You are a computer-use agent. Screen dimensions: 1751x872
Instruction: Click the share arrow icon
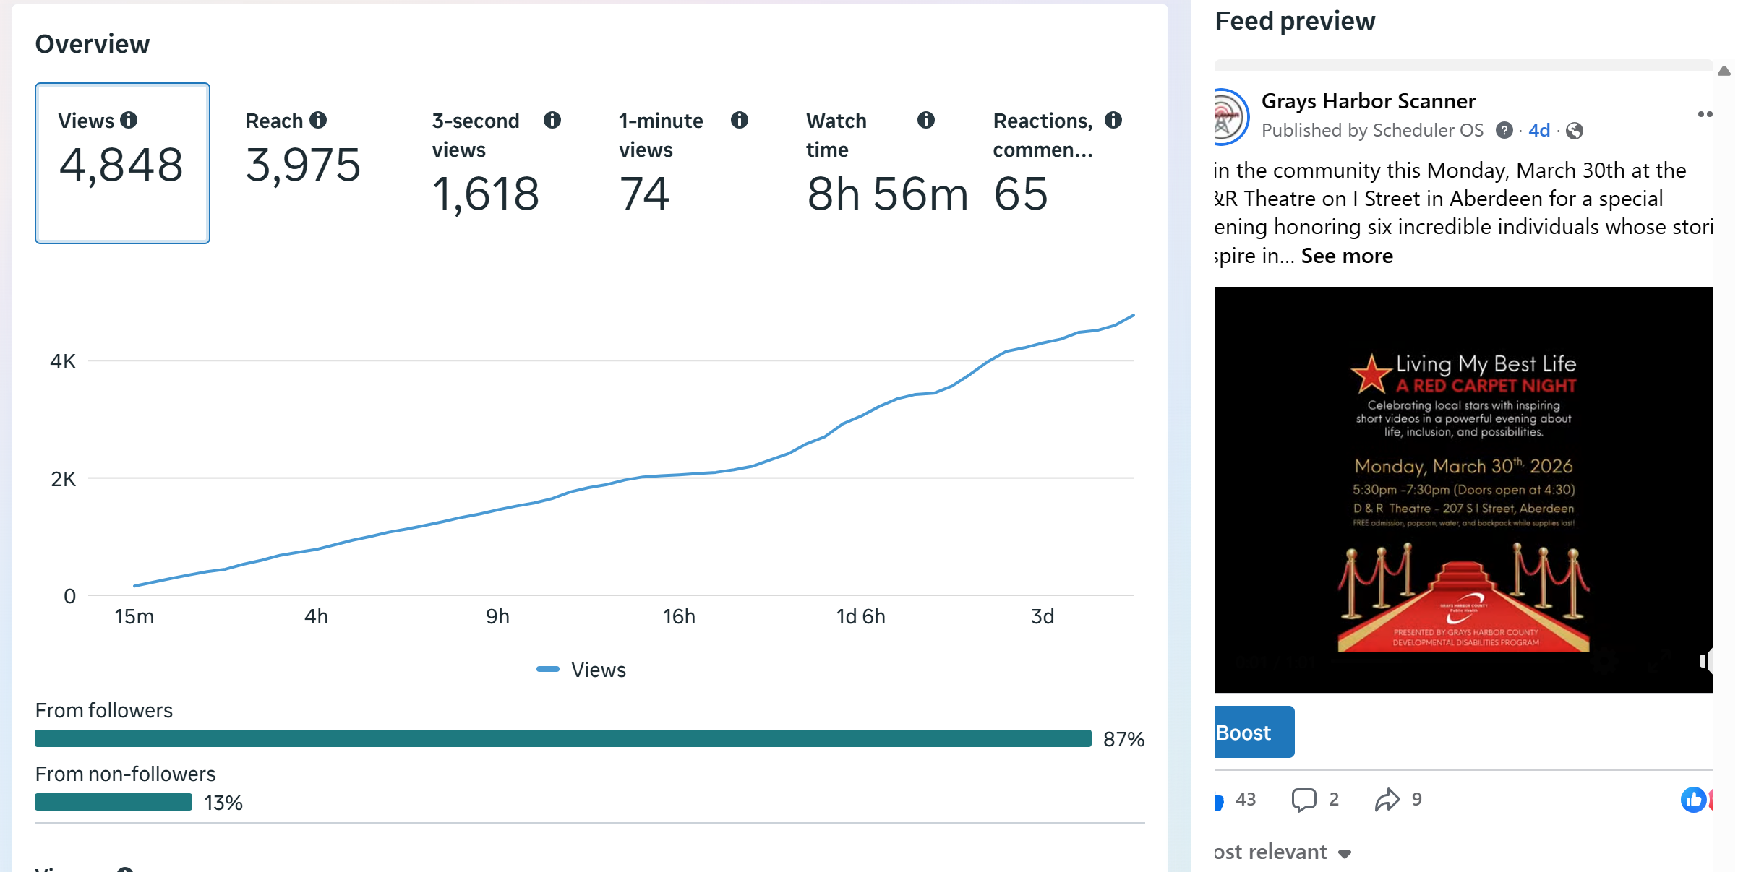tap(1387, 799)
